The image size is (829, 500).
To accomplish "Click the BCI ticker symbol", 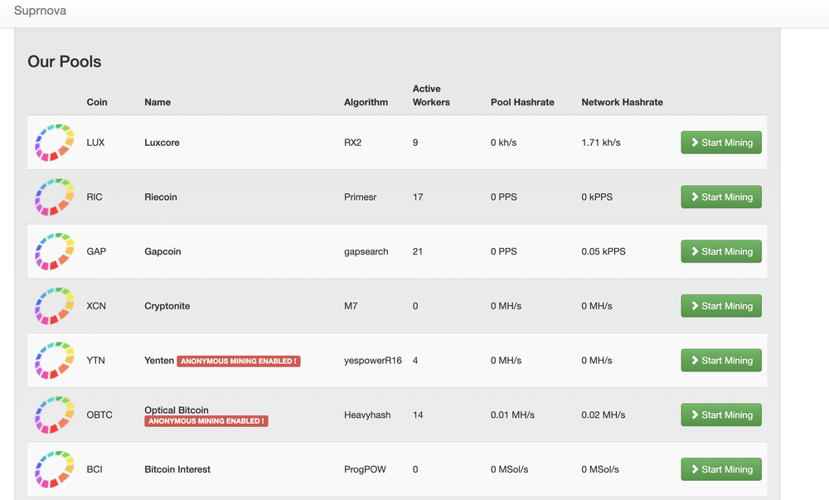I will click(95, 468).
